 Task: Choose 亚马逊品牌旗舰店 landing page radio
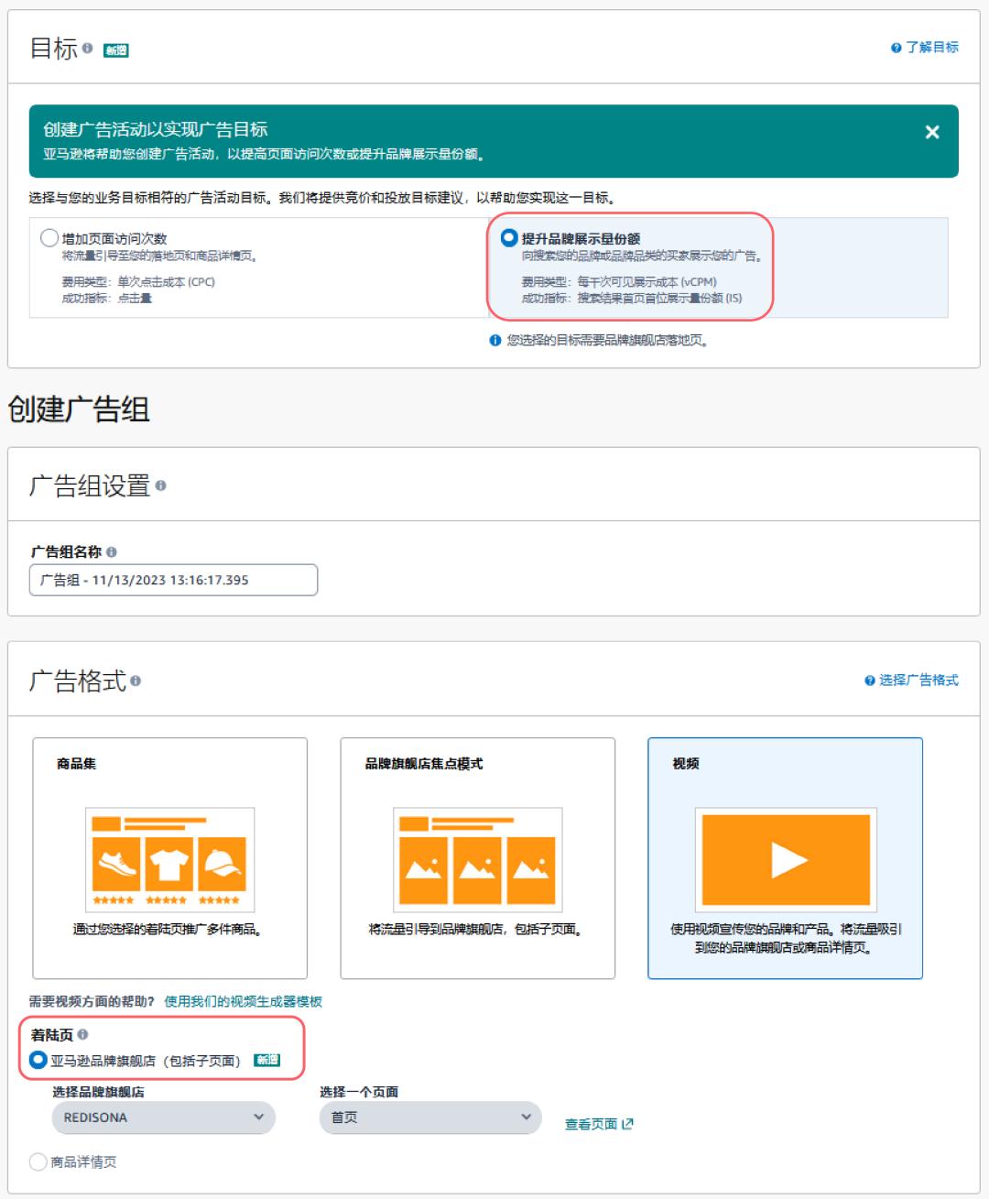point(38,1061)
